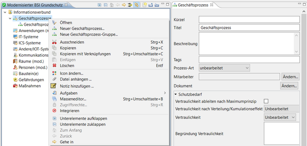Click Ändern... button for Mitarbeiter

pyautogui.click(x=290, y=77)
